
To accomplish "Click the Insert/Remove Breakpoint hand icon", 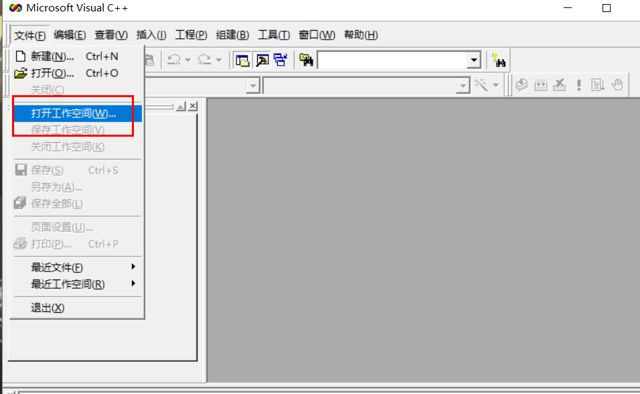I will (x=617, y=85).
